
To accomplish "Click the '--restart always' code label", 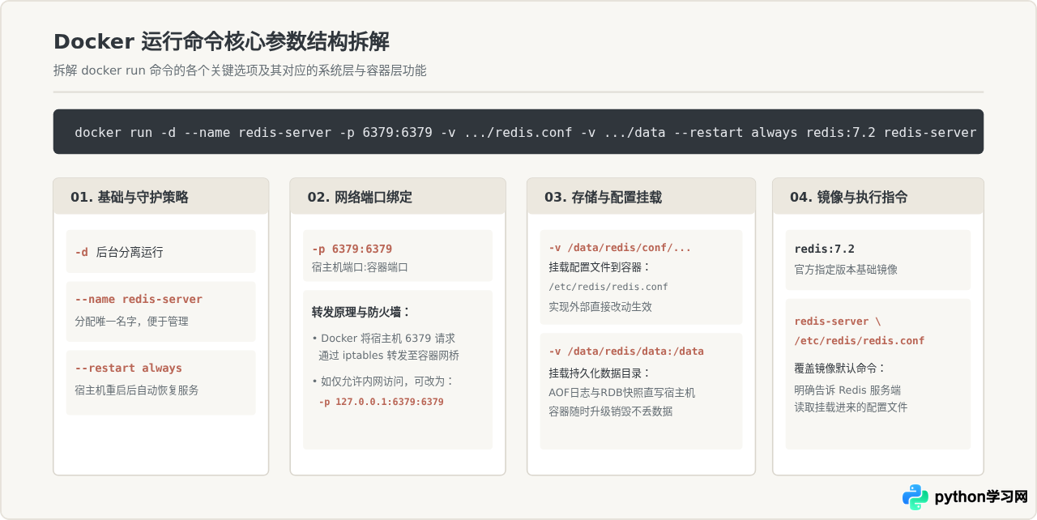I will 128,368.
